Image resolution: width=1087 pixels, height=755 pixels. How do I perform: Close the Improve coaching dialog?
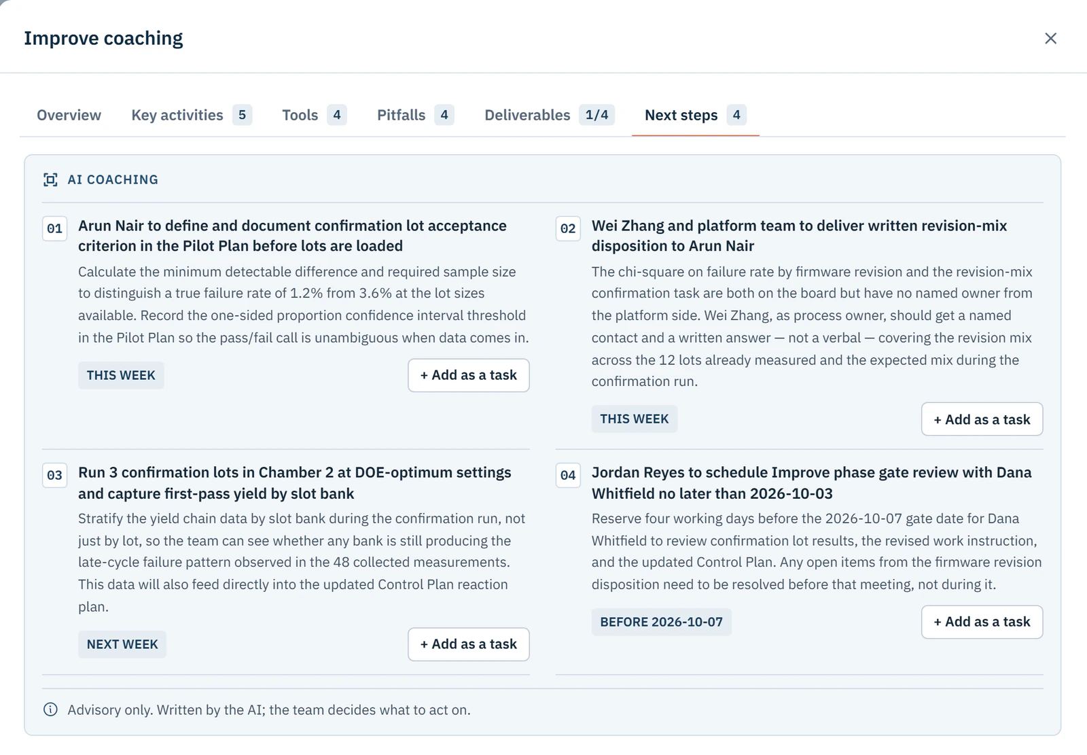(x=1050, y=39)
